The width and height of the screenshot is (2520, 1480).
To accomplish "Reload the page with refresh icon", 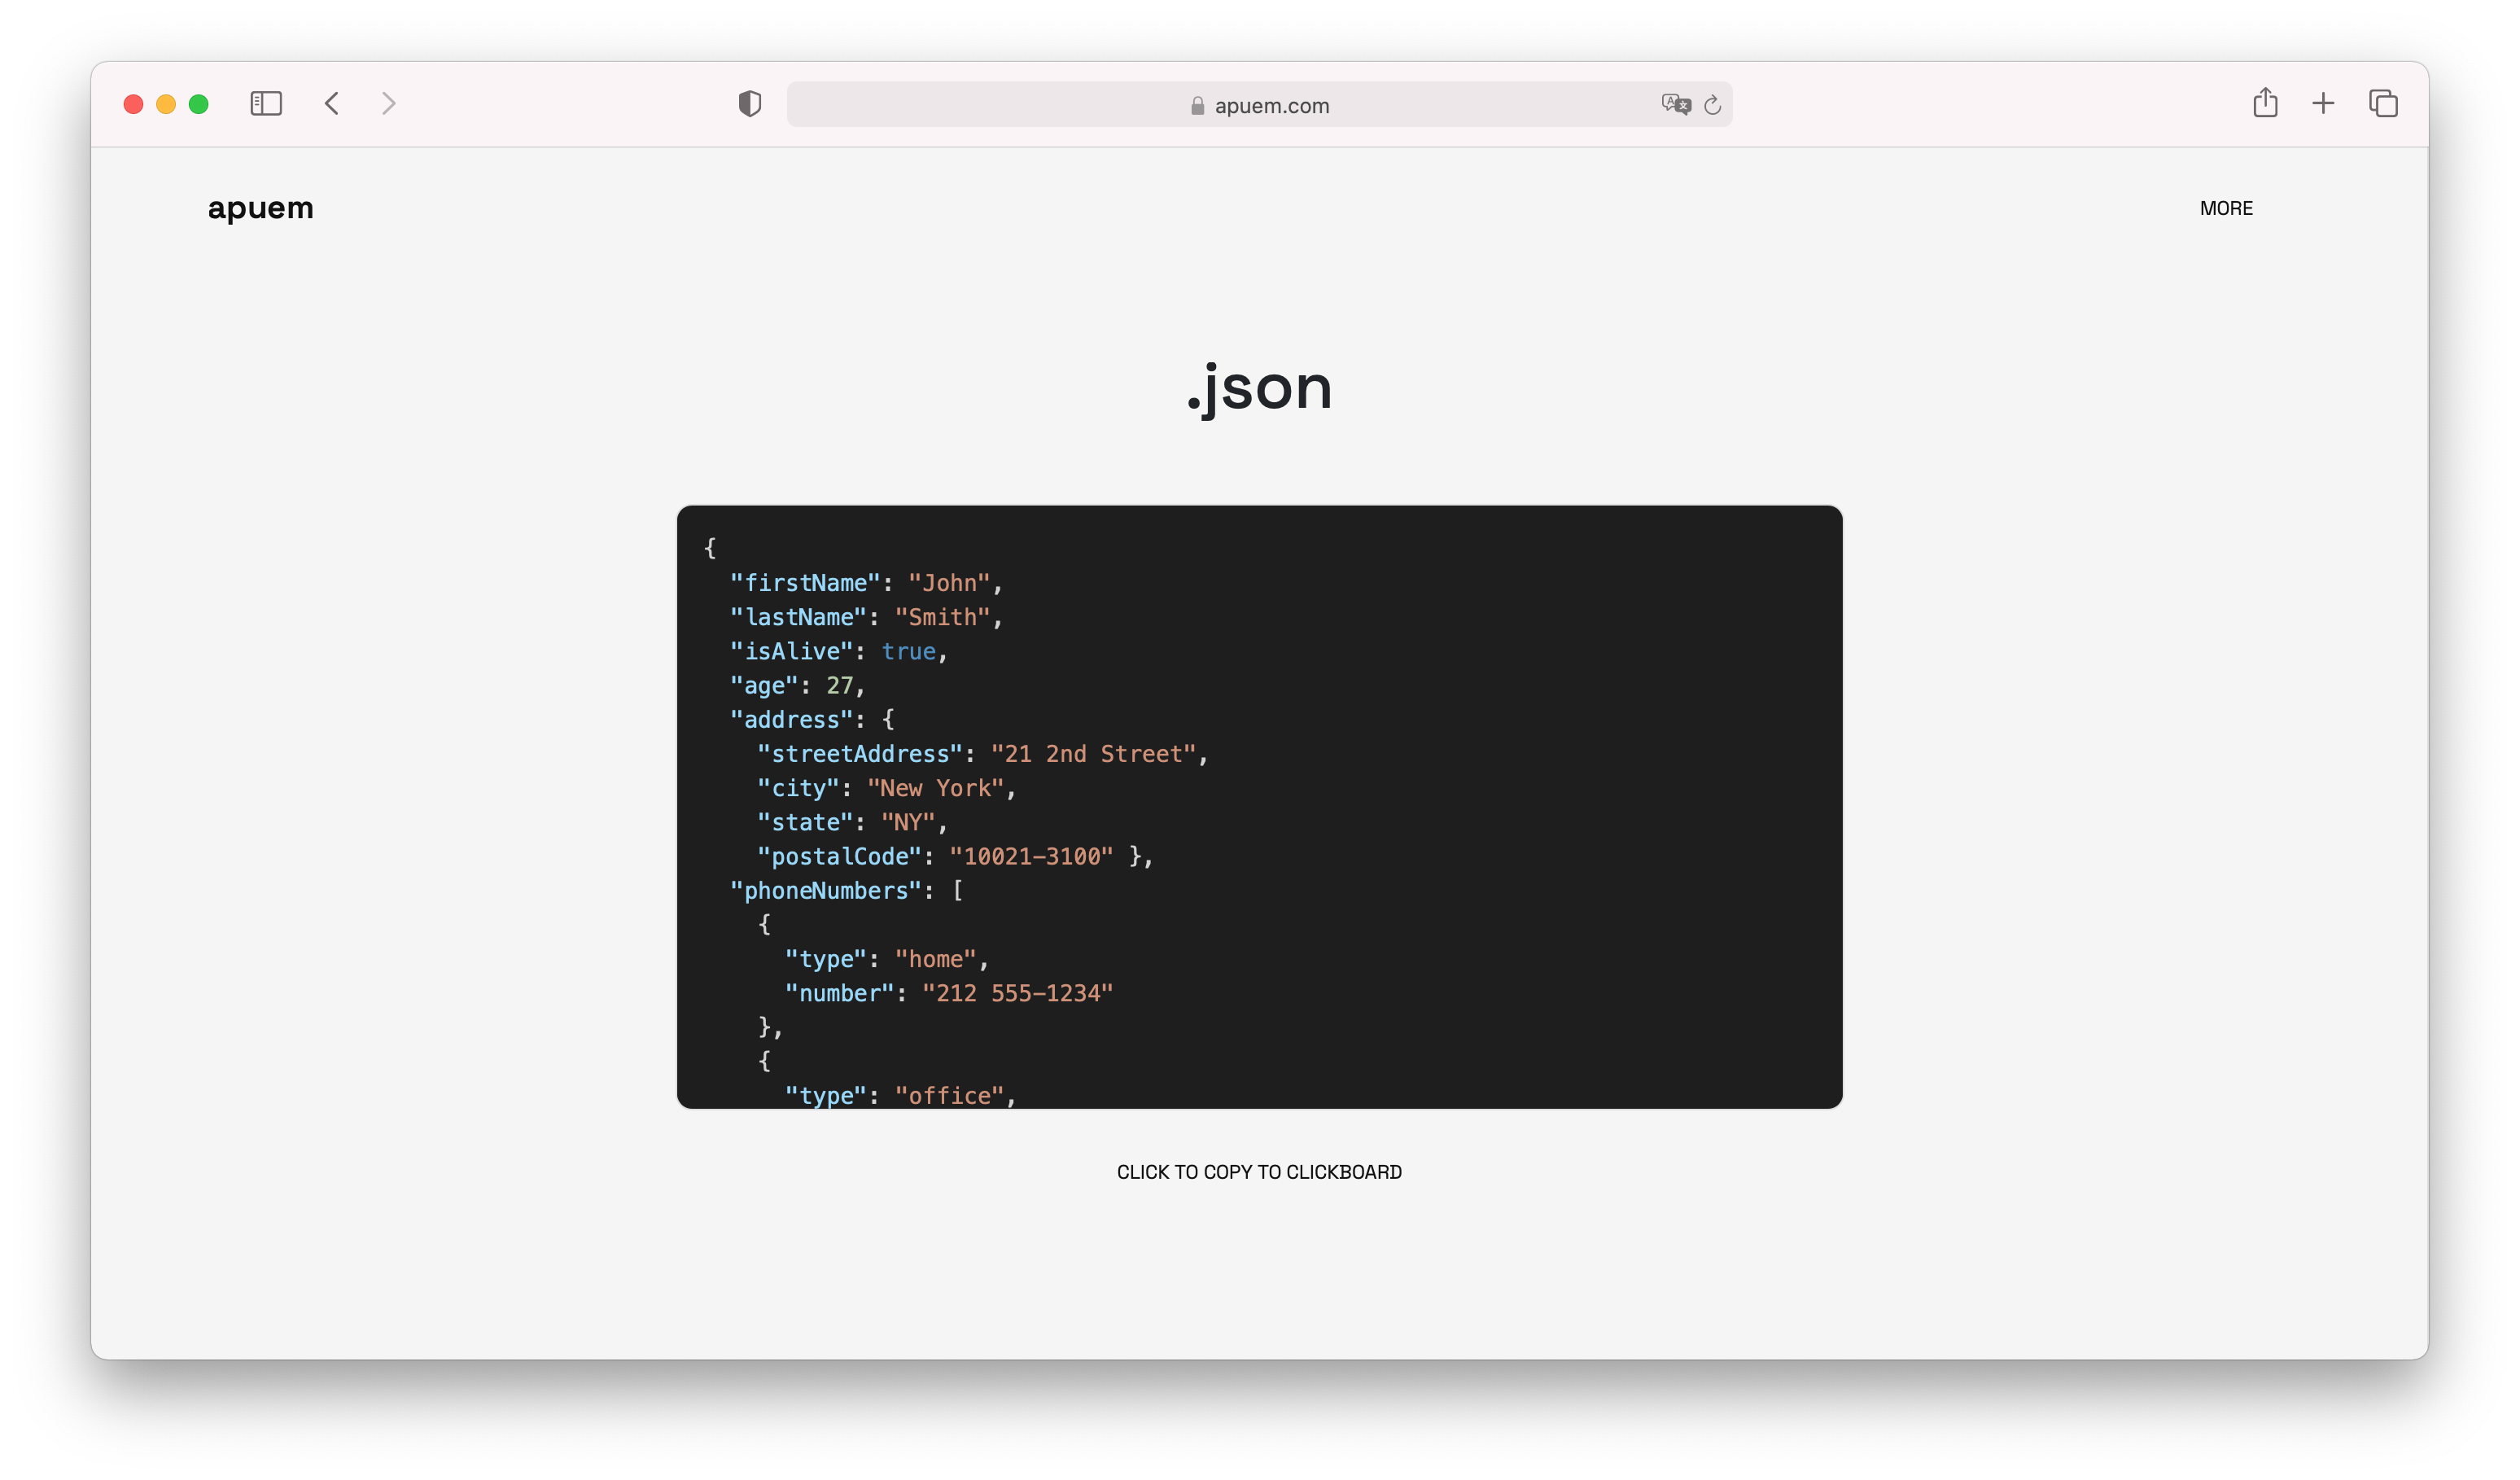I will pyautogui.click(x=1713, y=105).
